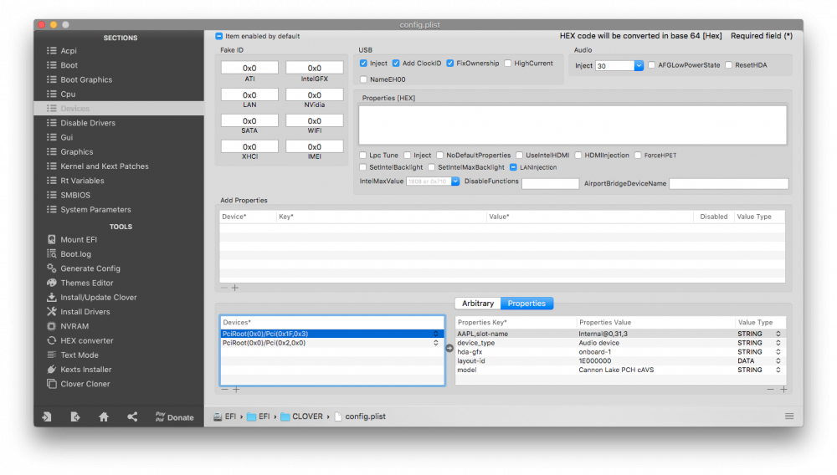837x475 pixels.
Task: Enable the Lpc Tune checkbox
Action: (x=363, y=156)
